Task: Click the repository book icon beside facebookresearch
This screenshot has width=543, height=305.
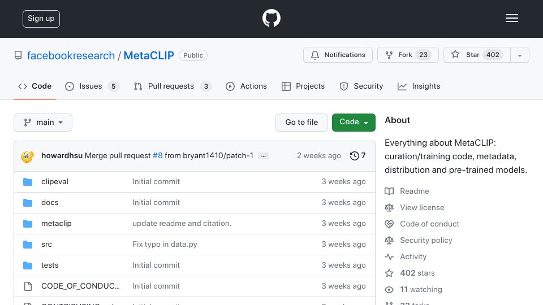Action: (18, 55)
